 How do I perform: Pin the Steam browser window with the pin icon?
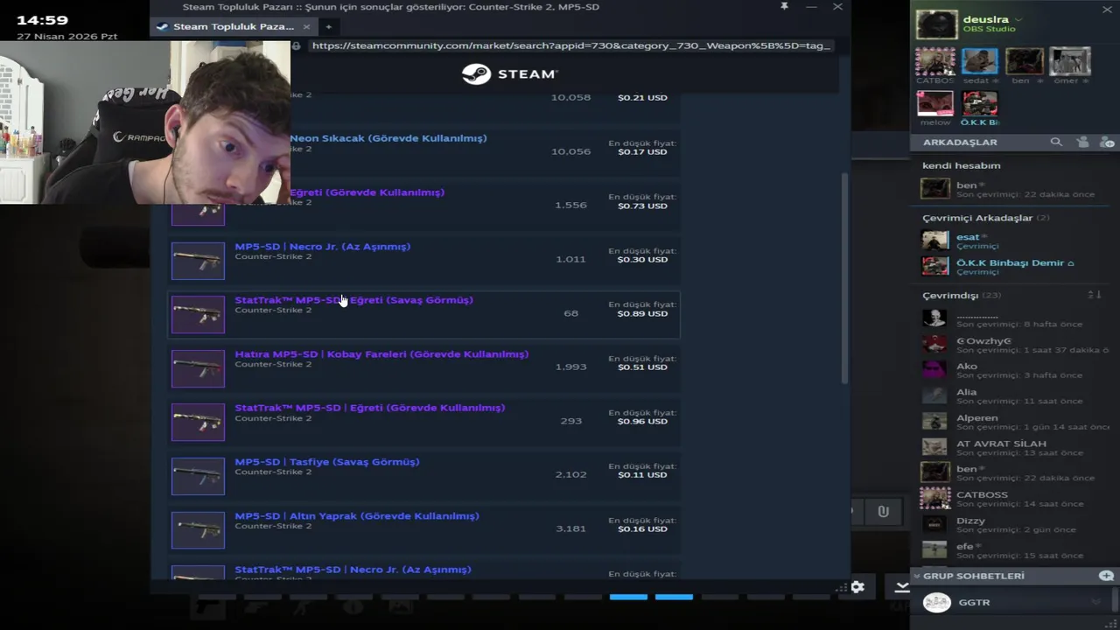784,6
